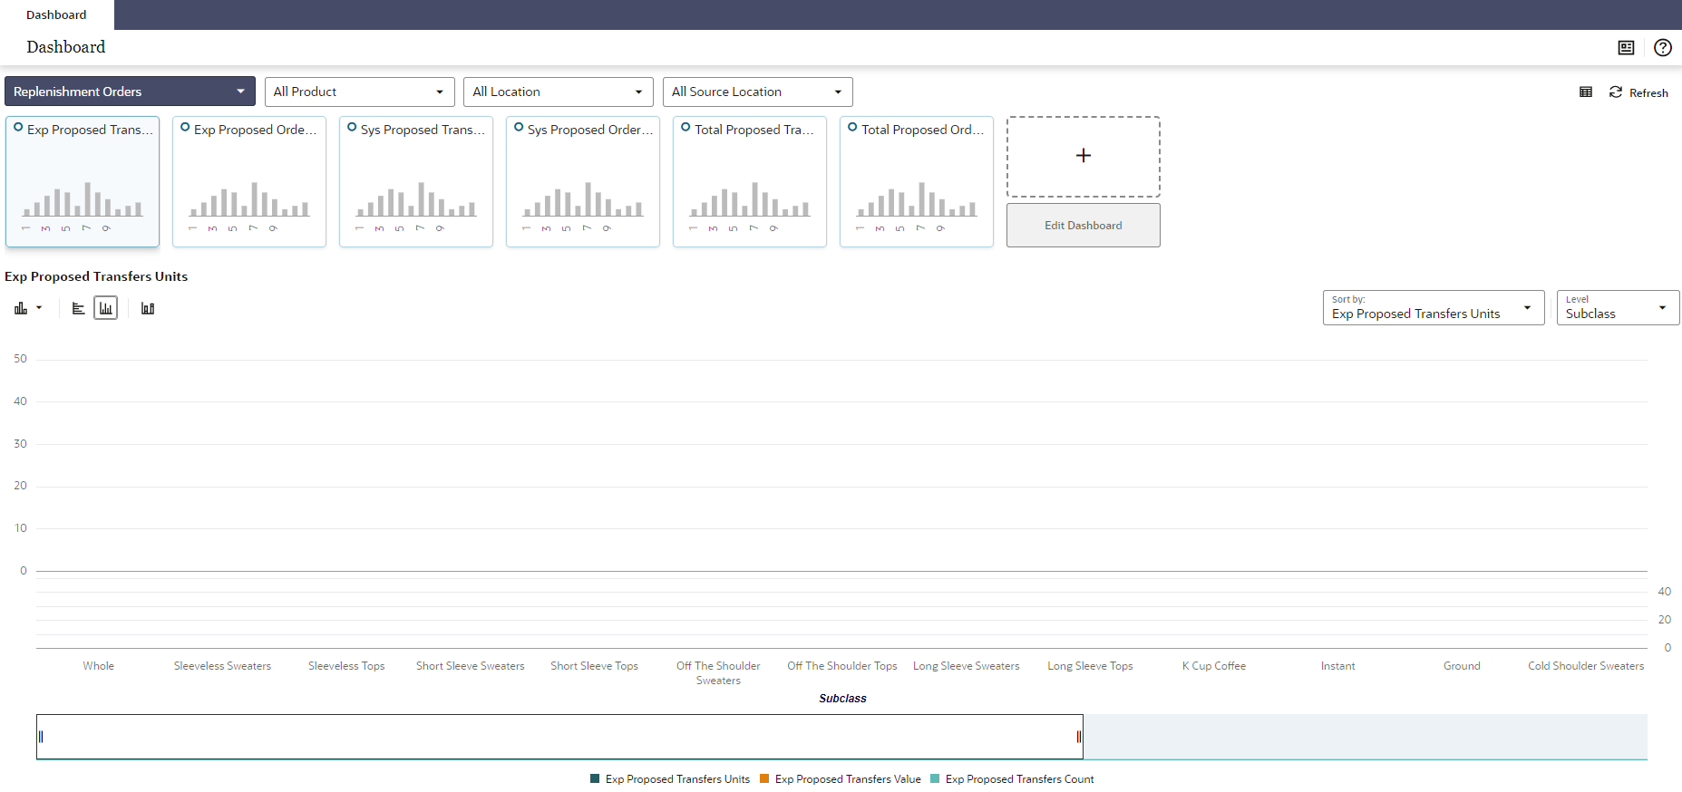Viewport: 1682px width, 792px height.
Task: Click the Sleeveless Sweaters axis label
Action: coord(222,666)
